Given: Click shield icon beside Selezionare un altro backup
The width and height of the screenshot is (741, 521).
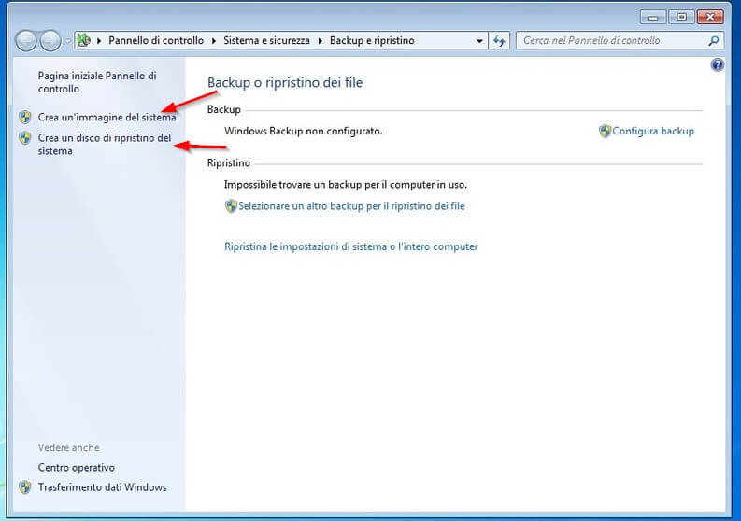Looking at the screenshot, I should click(x=231, y=206).
